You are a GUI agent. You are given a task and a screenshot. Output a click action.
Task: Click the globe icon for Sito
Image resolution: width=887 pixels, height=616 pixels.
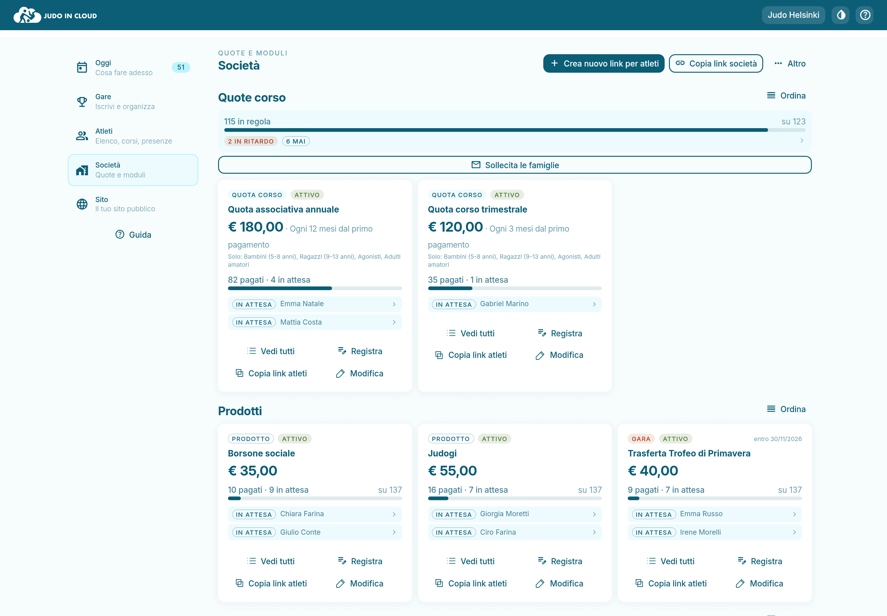coord(82,204)
